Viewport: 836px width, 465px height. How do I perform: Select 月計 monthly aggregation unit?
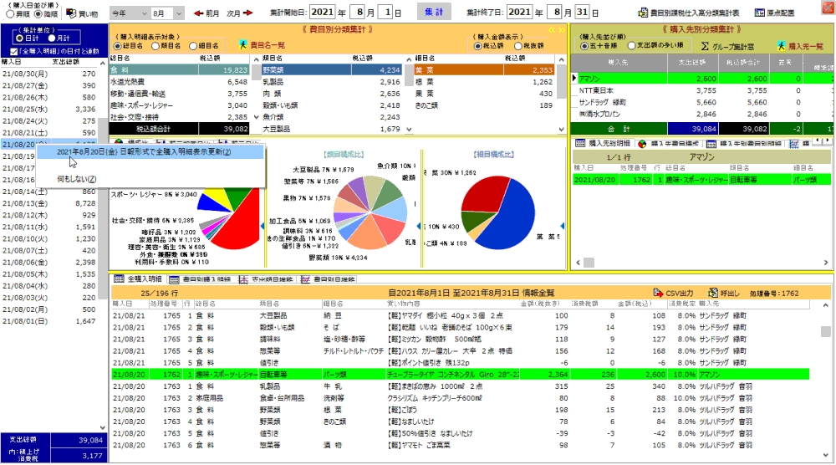(x=53, y=38)
